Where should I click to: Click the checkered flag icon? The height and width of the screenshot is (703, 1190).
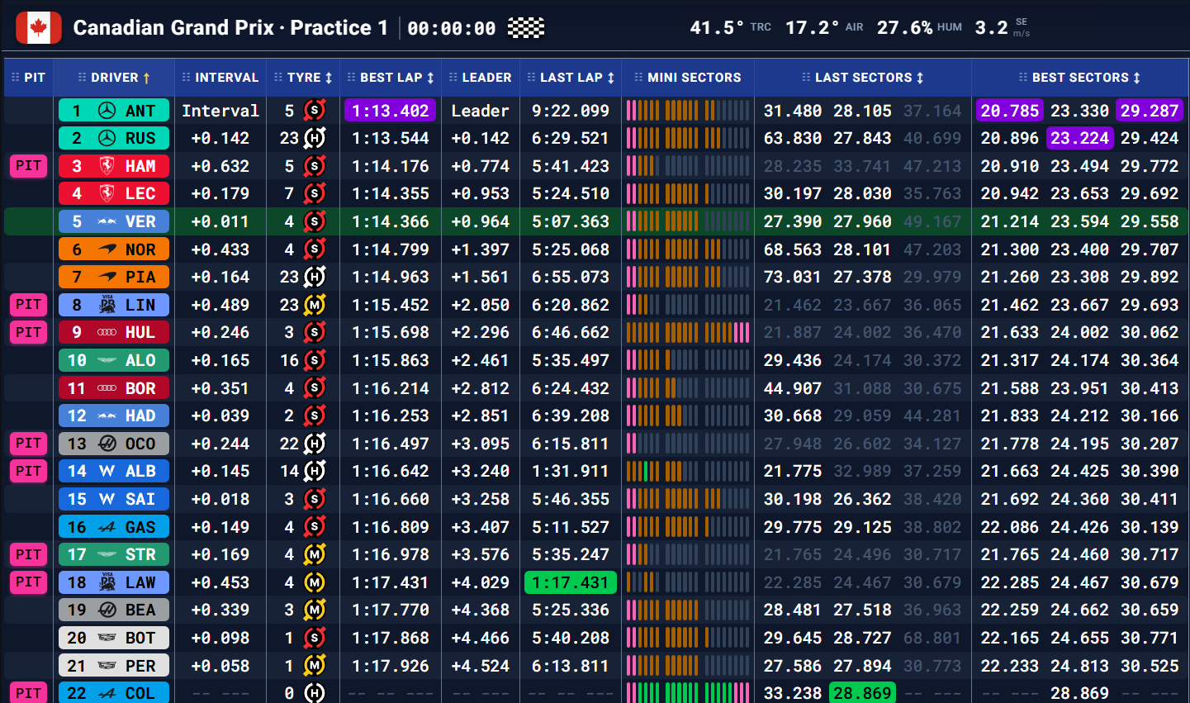tap(526, 27)
